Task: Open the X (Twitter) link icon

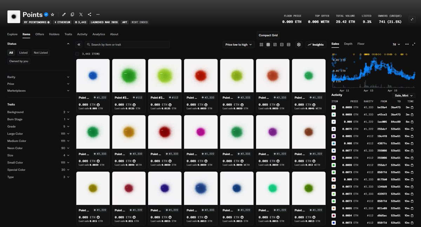Action: click(81, 14)
